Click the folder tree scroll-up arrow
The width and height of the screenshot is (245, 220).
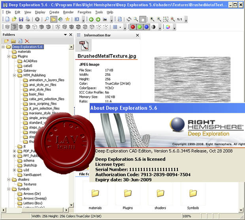tap(71, 47)
